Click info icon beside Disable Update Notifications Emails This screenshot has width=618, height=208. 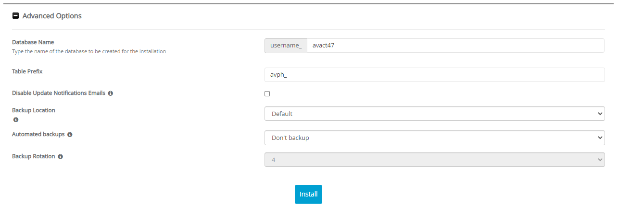point(111,93)
